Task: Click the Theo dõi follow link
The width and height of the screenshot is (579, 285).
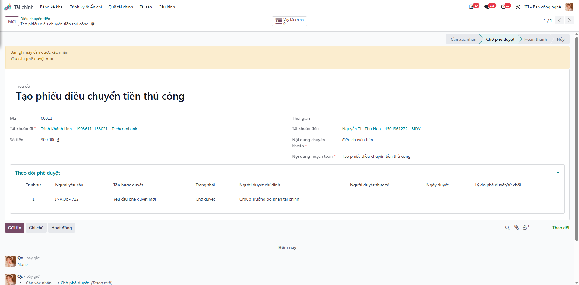Action: [561, 228]
